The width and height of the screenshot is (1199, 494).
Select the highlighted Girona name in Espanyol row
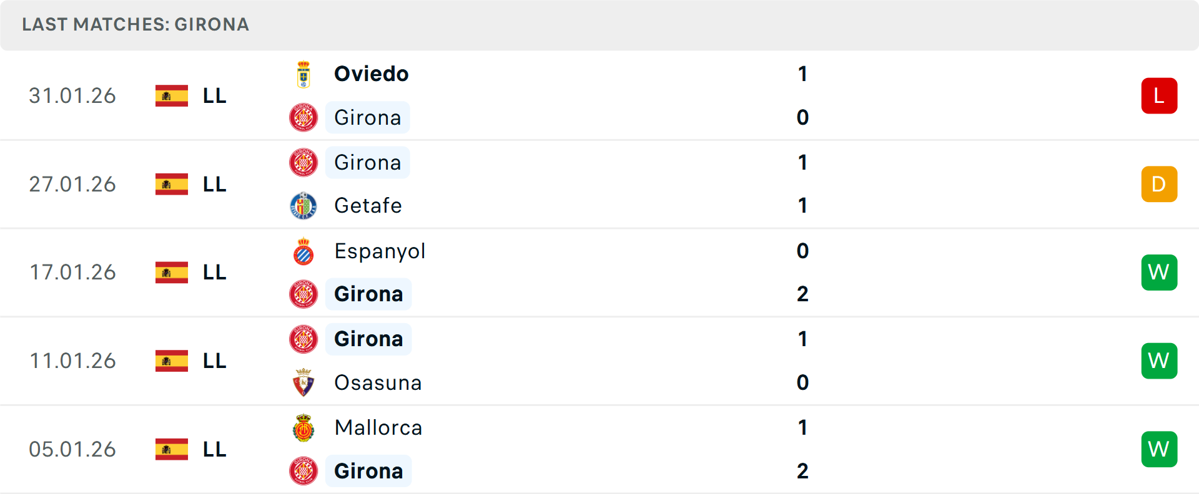[x=368, y=293]
